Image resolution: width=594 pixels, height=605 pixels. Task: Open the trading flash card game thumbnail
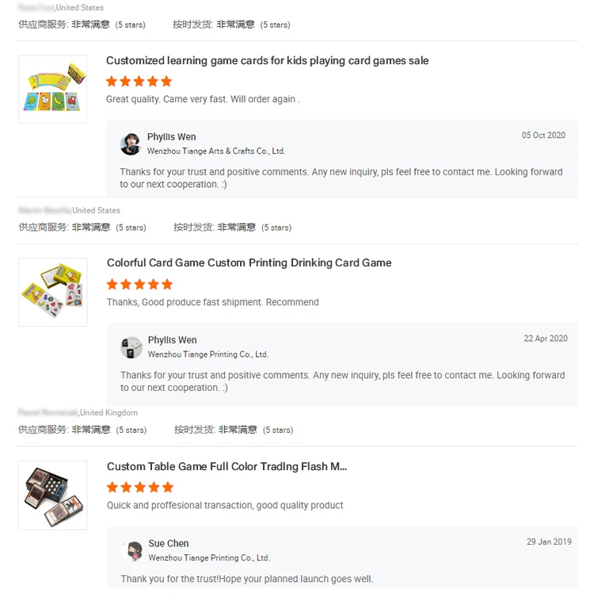[x=53, y=495]
